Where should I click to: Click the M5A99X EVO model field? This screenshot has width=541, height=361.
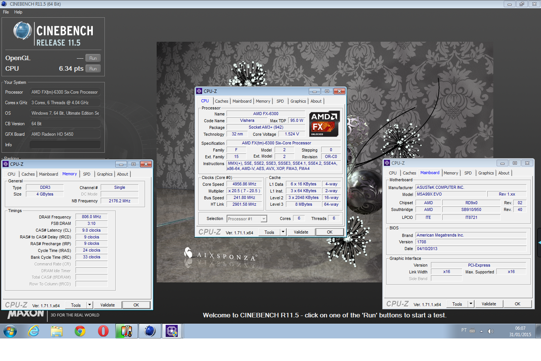point(451,194)
